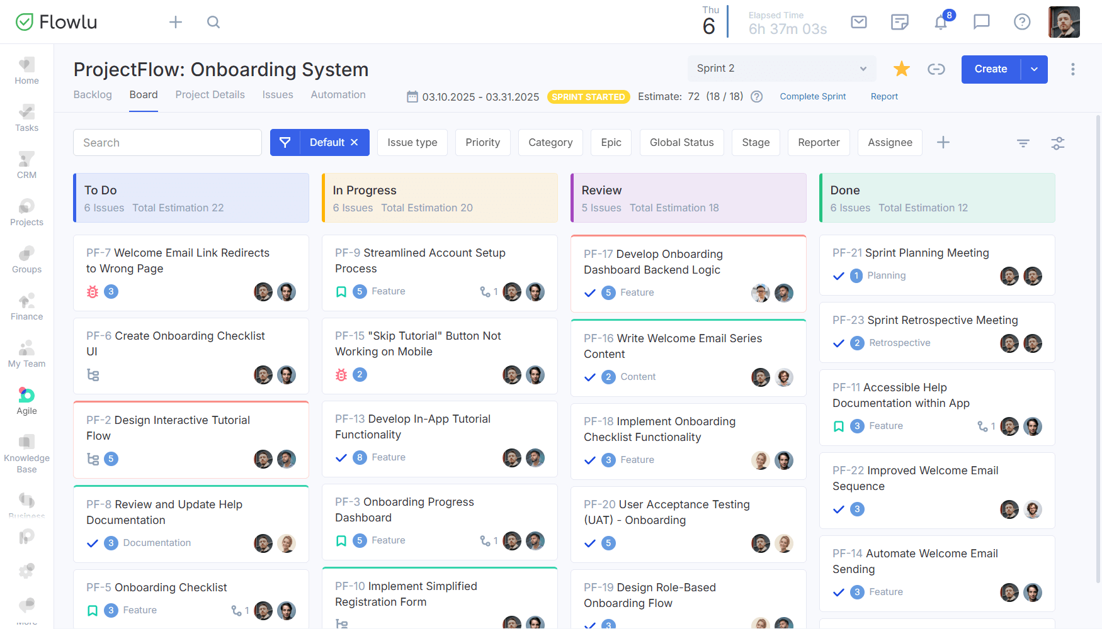Viewport: 1102px width, 629px height.
Task: Select the Tasks icon in the sidebar
Action: [26, 117]
